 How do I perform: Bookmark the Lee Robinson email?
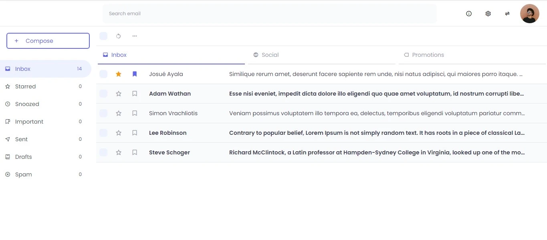point(135,133)
